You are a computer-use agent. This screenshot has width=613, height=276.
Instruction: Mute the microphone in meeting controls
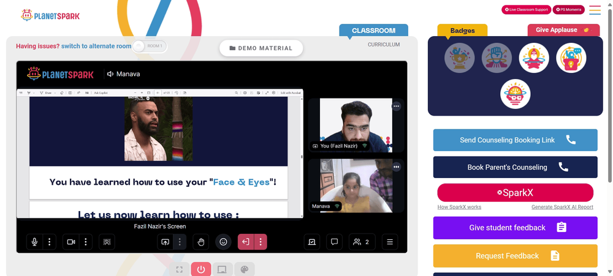point(34,242)
